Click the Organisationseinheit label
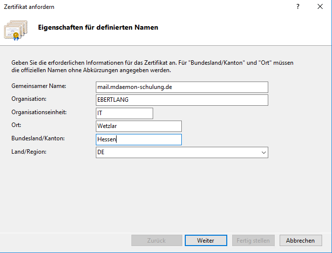 point(39,112)
